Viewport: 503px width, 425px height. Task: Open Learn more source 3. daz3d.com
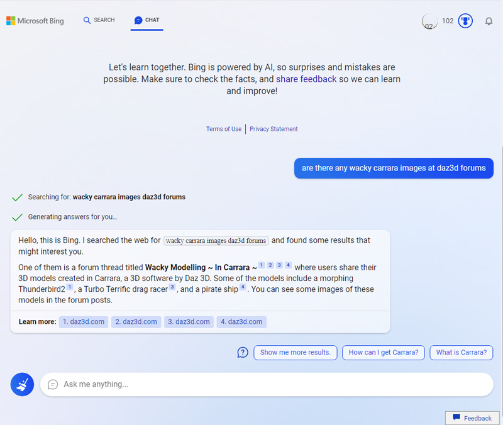pyautogui.click(x=189, y=322)
